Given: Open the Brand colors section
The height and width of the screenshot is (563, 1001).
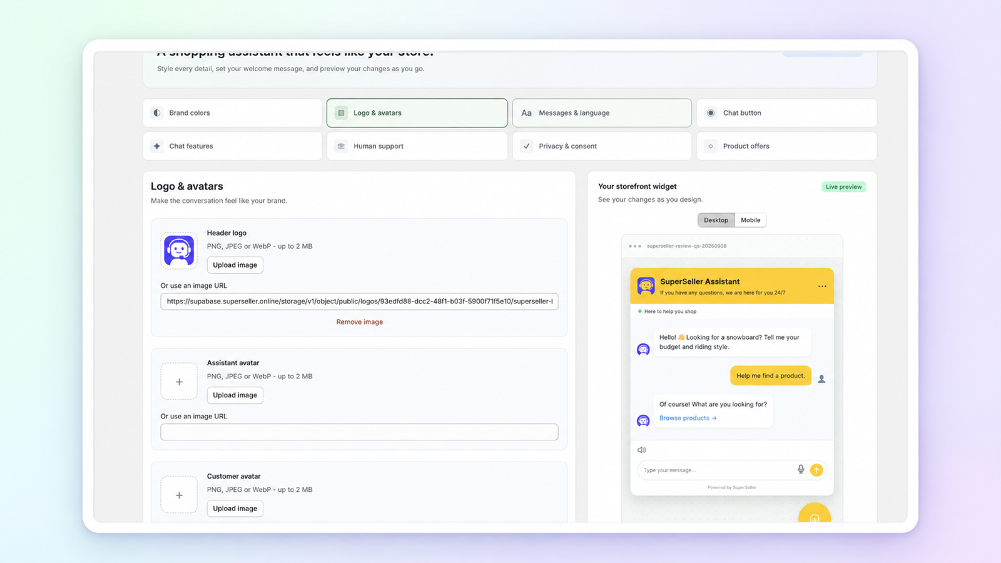Looking at the screenshot, I should 232,113.
